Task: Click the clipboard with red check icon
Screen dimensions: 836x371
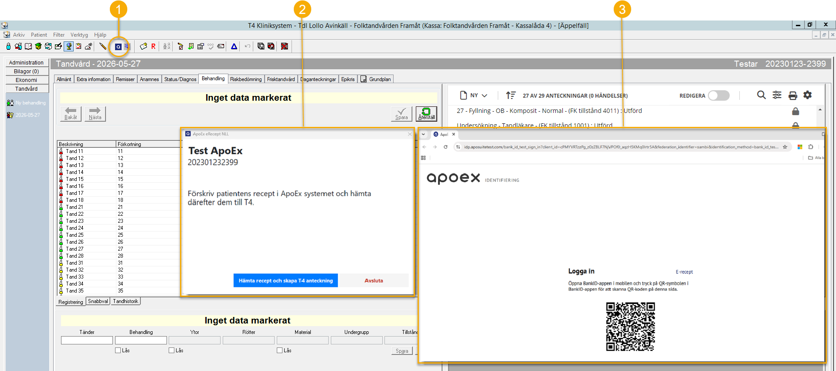Action: [x=78, y=46]
